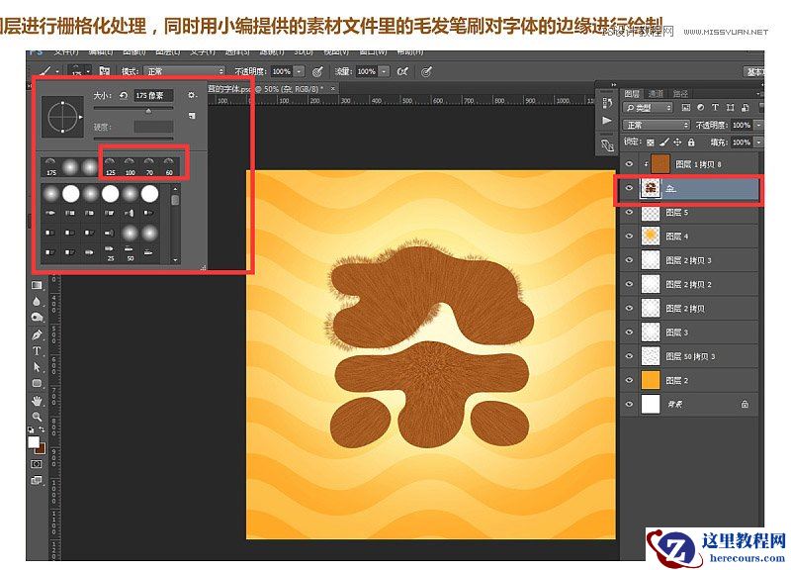Hide the 图层 1拷贝 8 layer
Screen dimensions: 791x570
coord(630,164)
